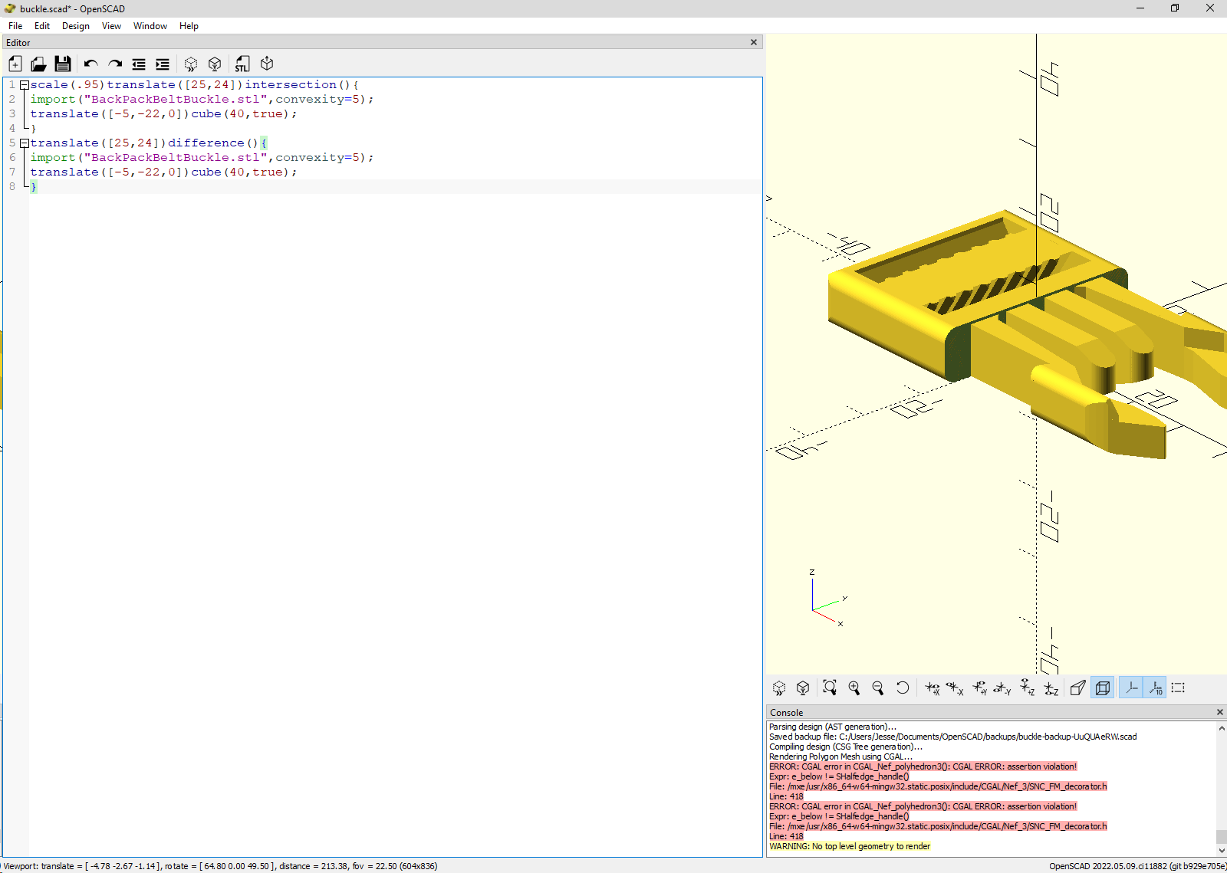Undo the last edit with the toolbar arrow
Screen dimensions: 1227x873
91,64
